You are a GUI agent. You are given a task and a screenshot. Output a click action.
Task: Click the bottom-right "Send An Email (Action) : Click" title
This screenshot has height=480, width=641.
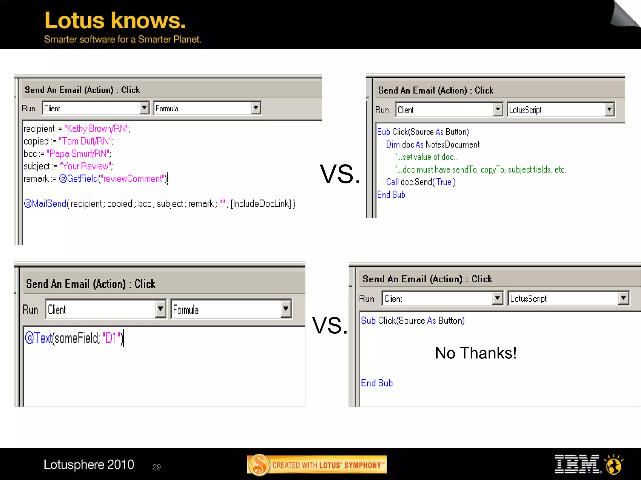pos(427,279)
